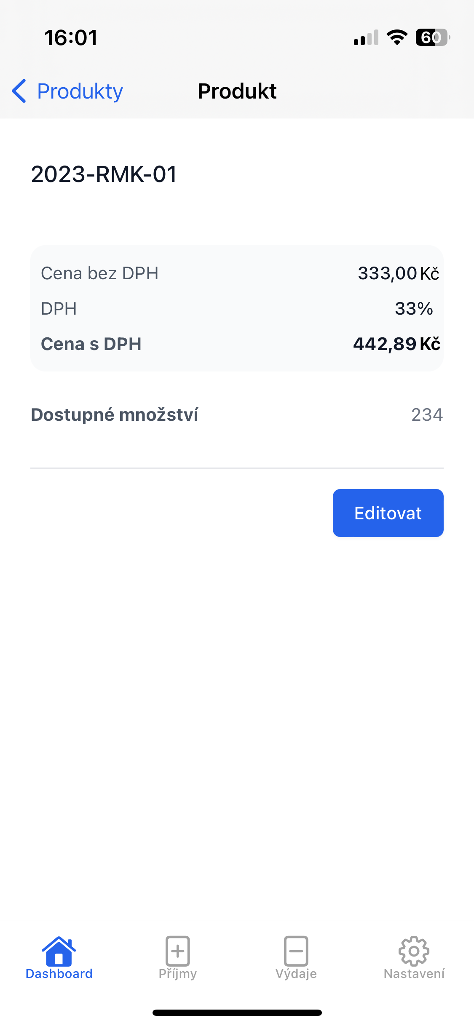The image size is (474, 1026).
Task: Open the Nastavení gear icon
Action: point(414,951)
